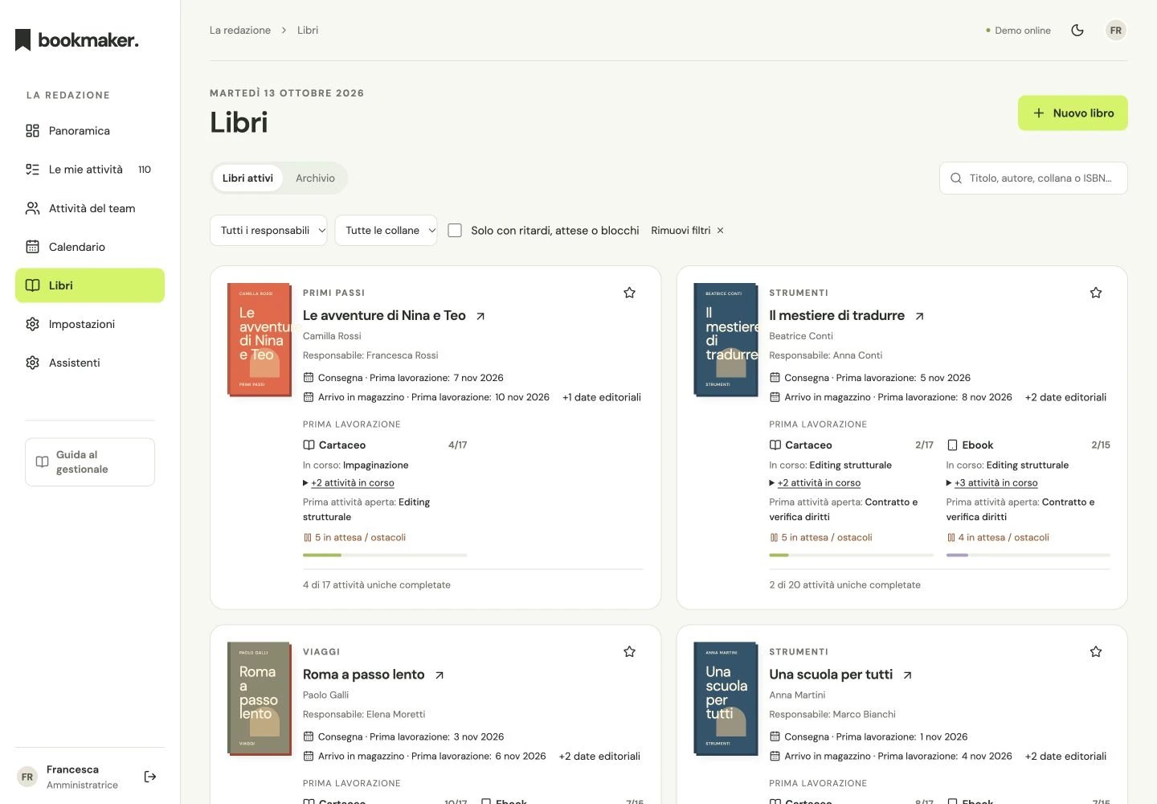Click La redazione breadcrumb link

point(240,31)
